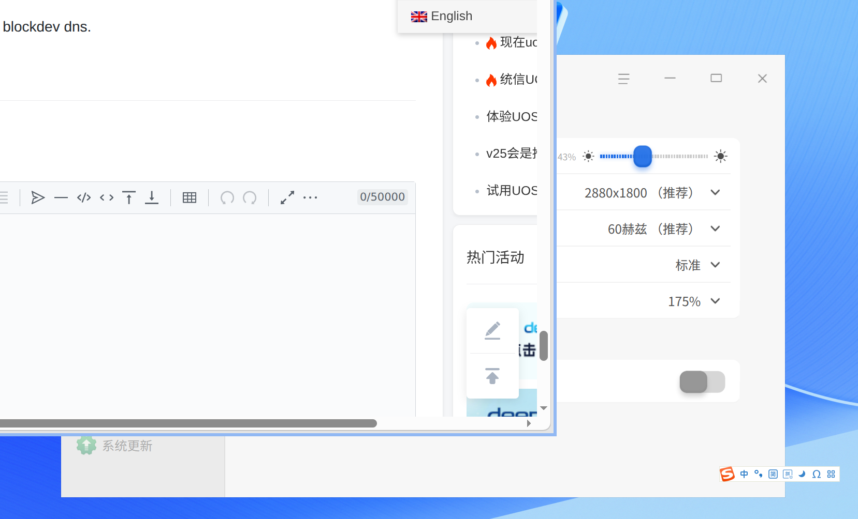Viewport: 858px width, 519px height.
Task: Toggle Chinese punctuation mode in input bar
Action: click(759, 474)
